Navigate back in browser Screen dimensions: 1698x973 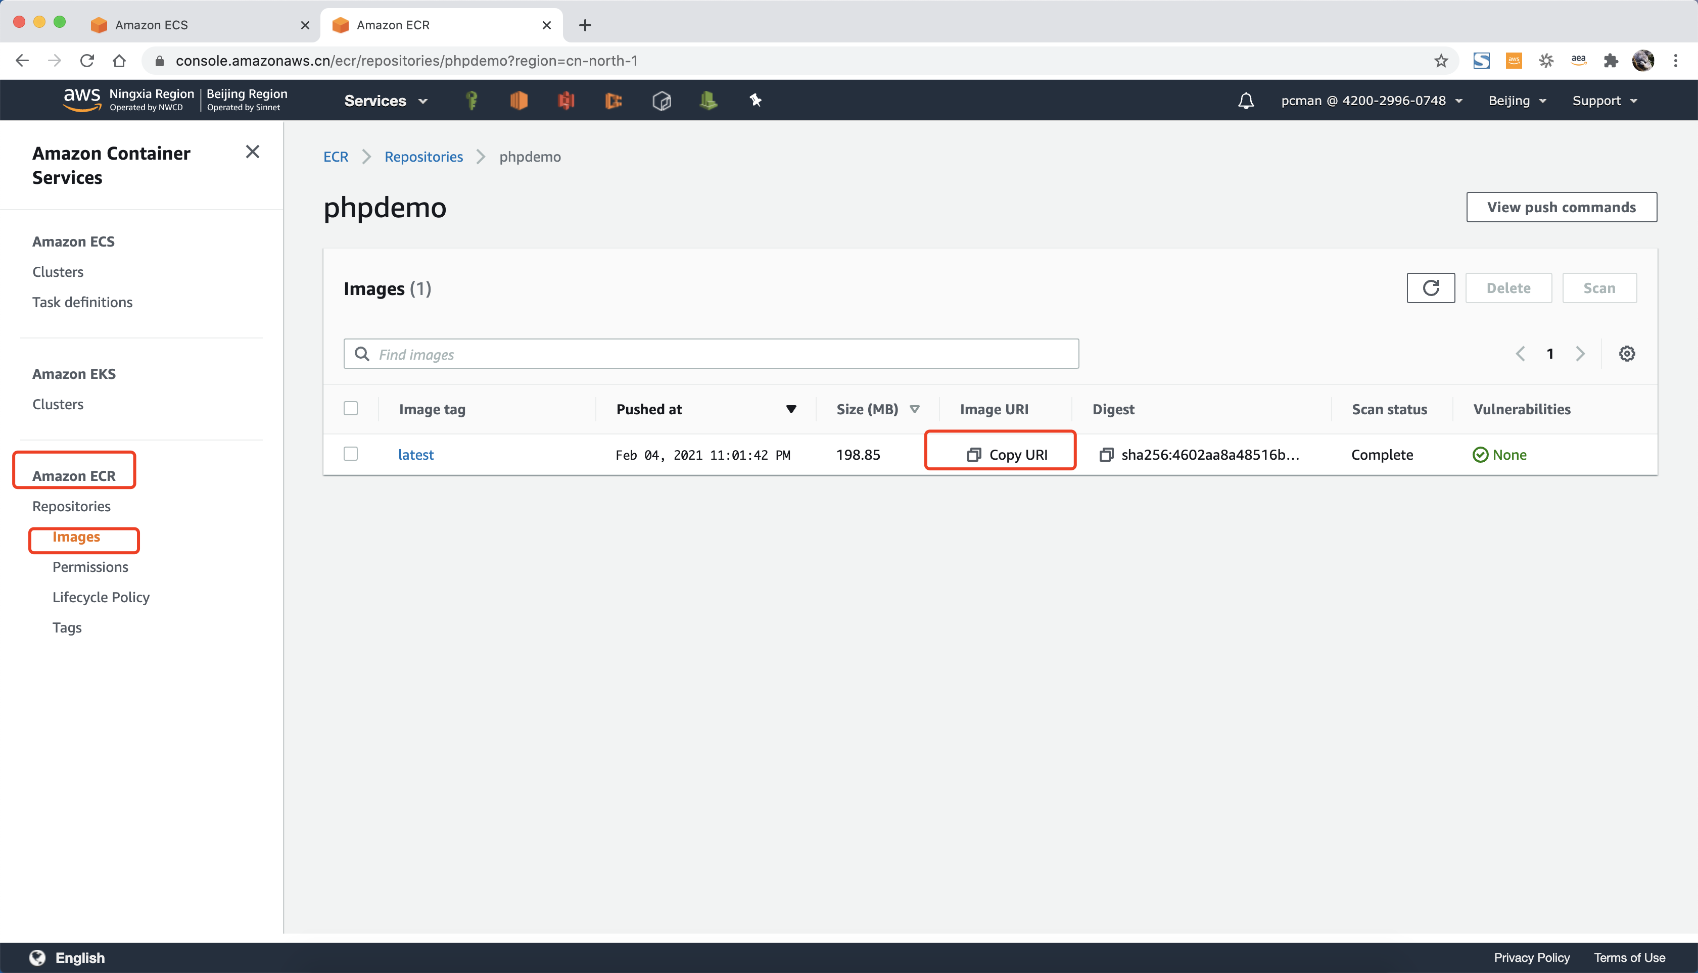[22, 61]
